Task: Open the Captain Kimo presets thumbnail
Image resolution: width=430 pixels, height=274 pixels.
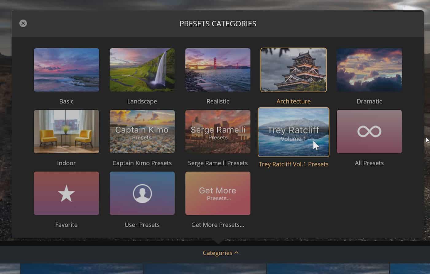Action: 142,132
